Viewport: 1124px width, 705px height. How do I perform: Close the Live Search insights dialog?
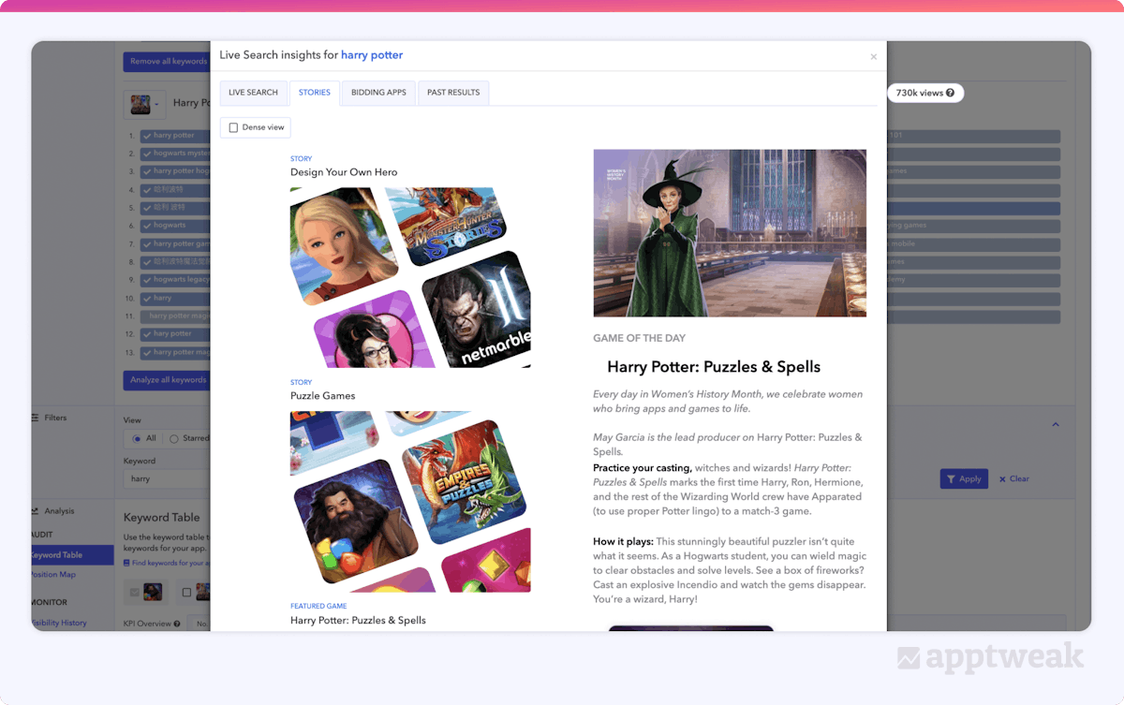[x=873, y=57]
